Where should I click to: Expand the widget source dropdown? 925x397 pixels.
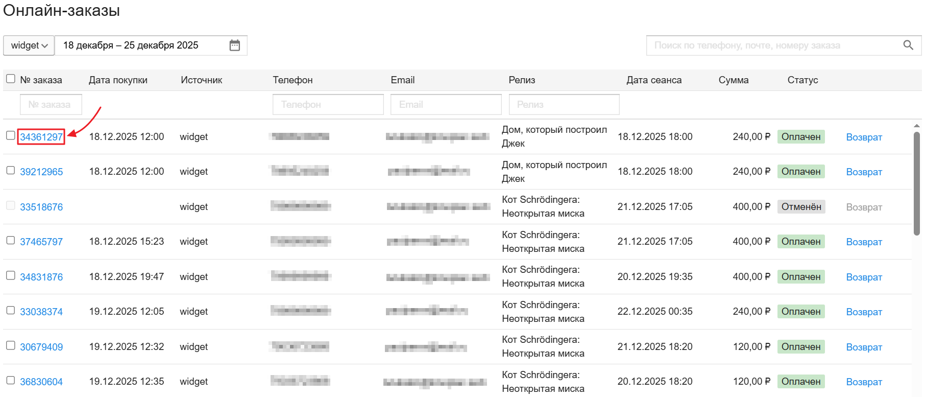[x=29, y=45]
